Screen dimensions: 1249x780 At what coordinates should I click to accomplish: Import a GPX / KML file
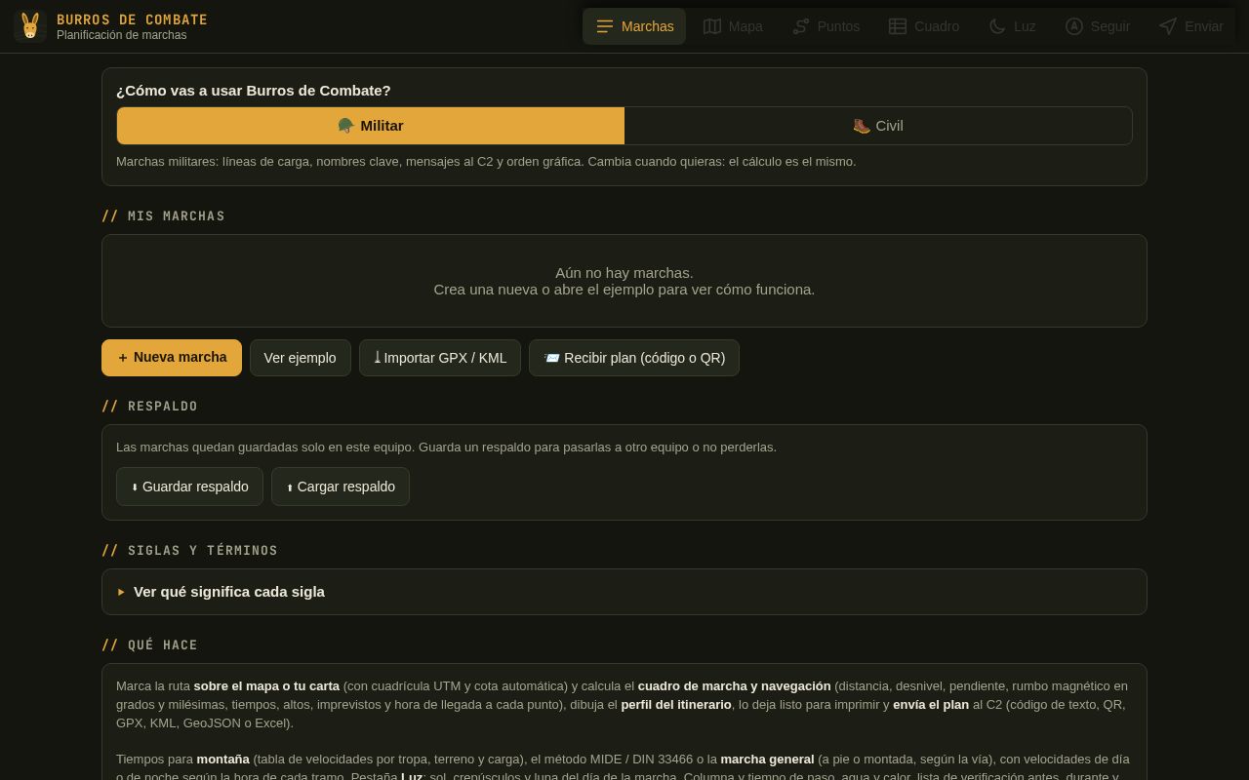pyautogui.click(x=440, y=358)
